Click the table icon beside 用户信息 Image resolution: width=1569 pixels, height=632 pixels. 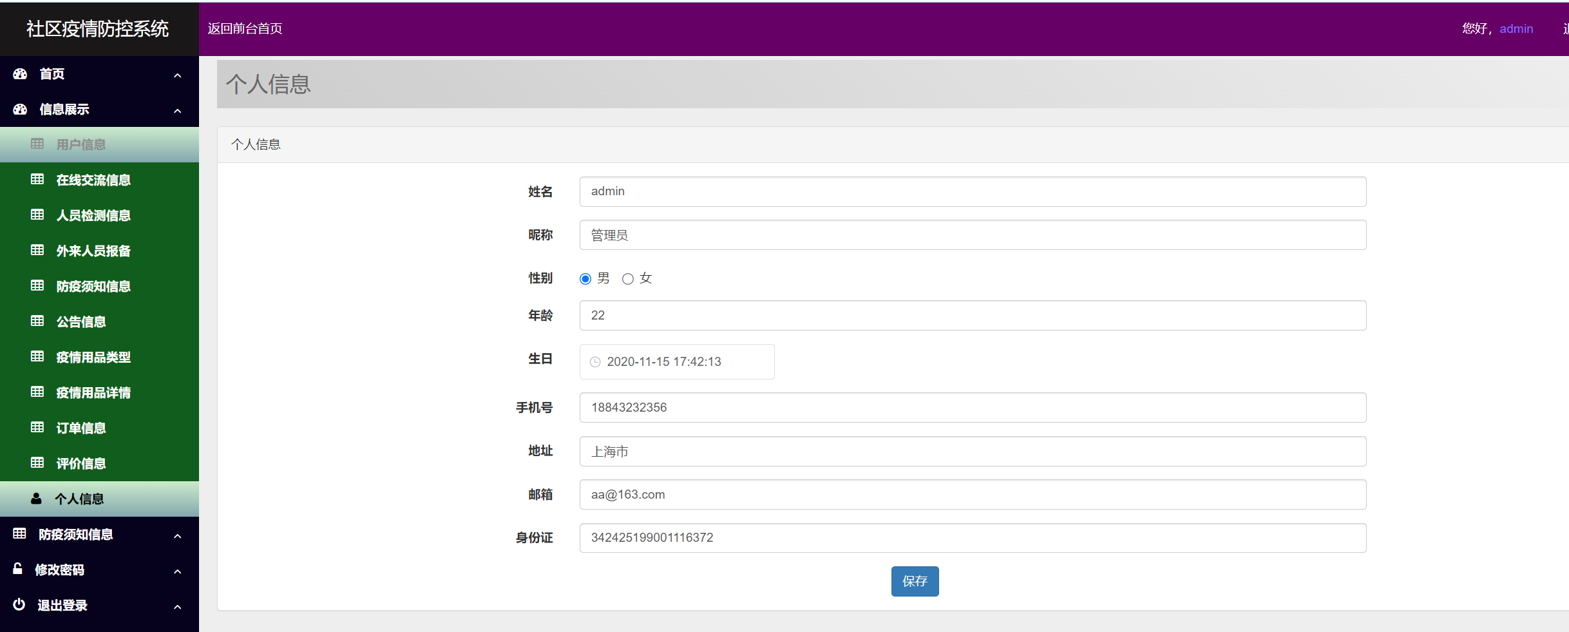click(x=37, y=144)
